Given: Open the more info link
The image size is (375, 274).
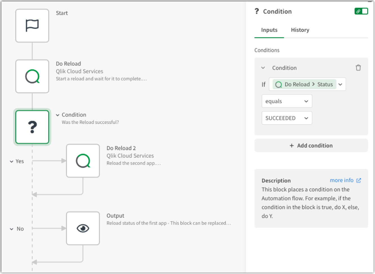Looking at the screenshot, I should pos(341,180).
